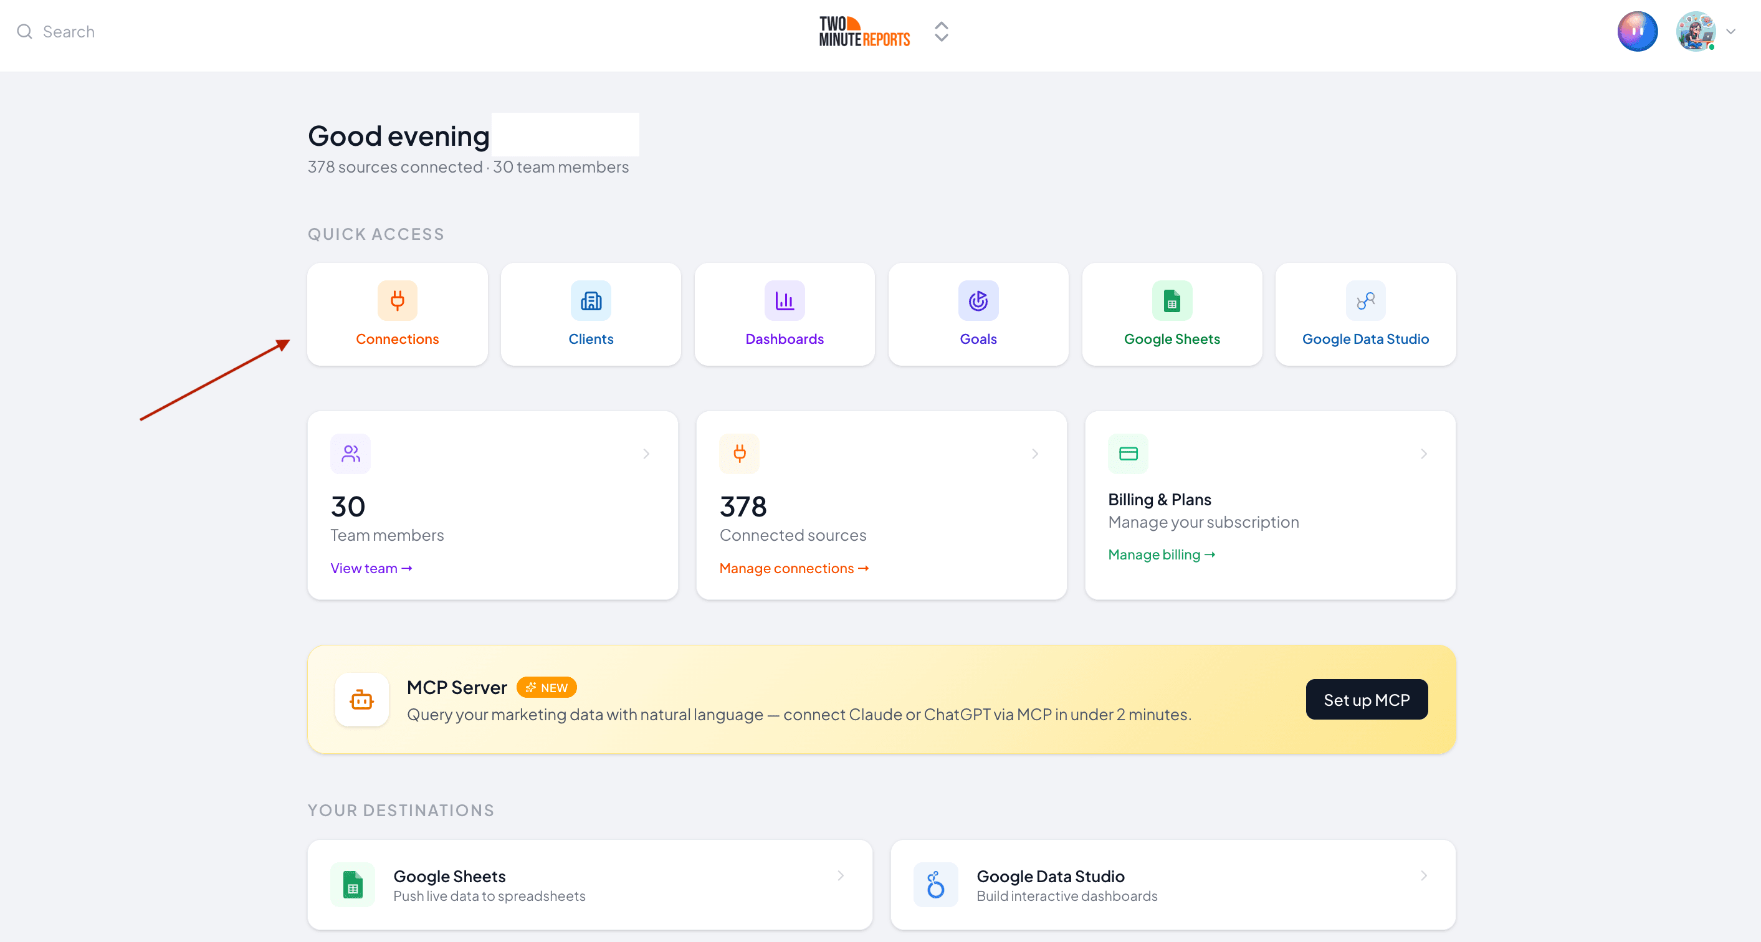The image size is (1761, 942).
Task: Click 'Push live data to spreadsheets' text
Action: [x=489, y=896]
